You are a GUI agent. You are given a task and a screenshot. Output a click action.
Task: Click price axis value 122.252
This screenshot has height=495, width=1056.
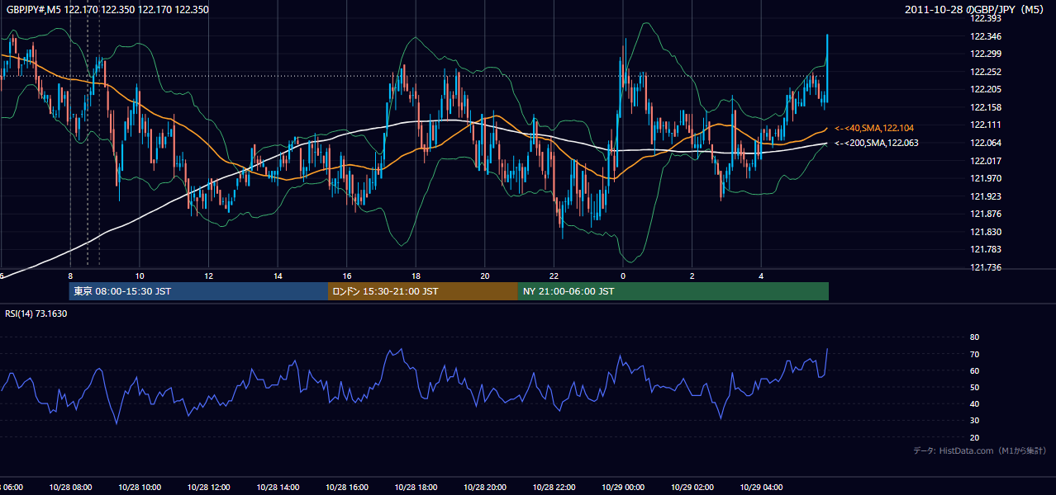click(x=985, y=72)
